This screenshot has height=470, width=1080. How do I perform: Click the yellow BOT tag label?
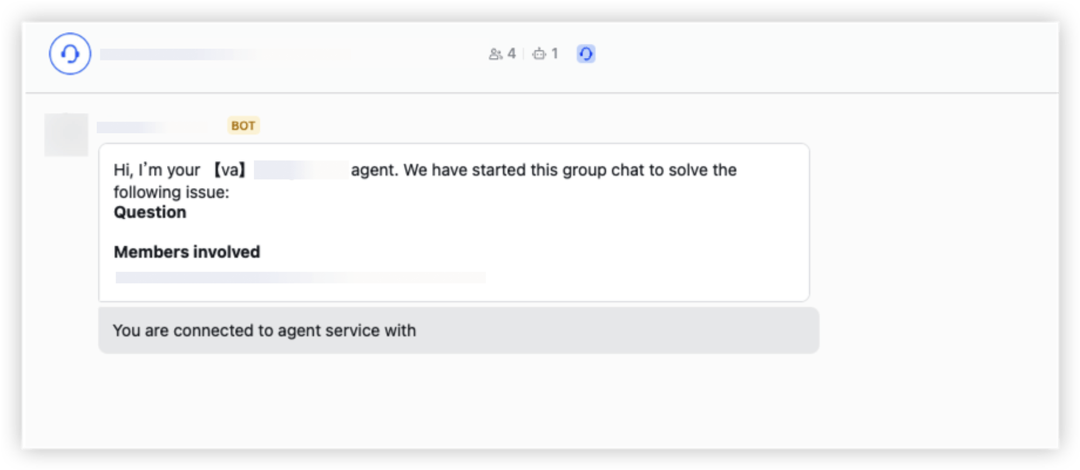tap(243, 126)
